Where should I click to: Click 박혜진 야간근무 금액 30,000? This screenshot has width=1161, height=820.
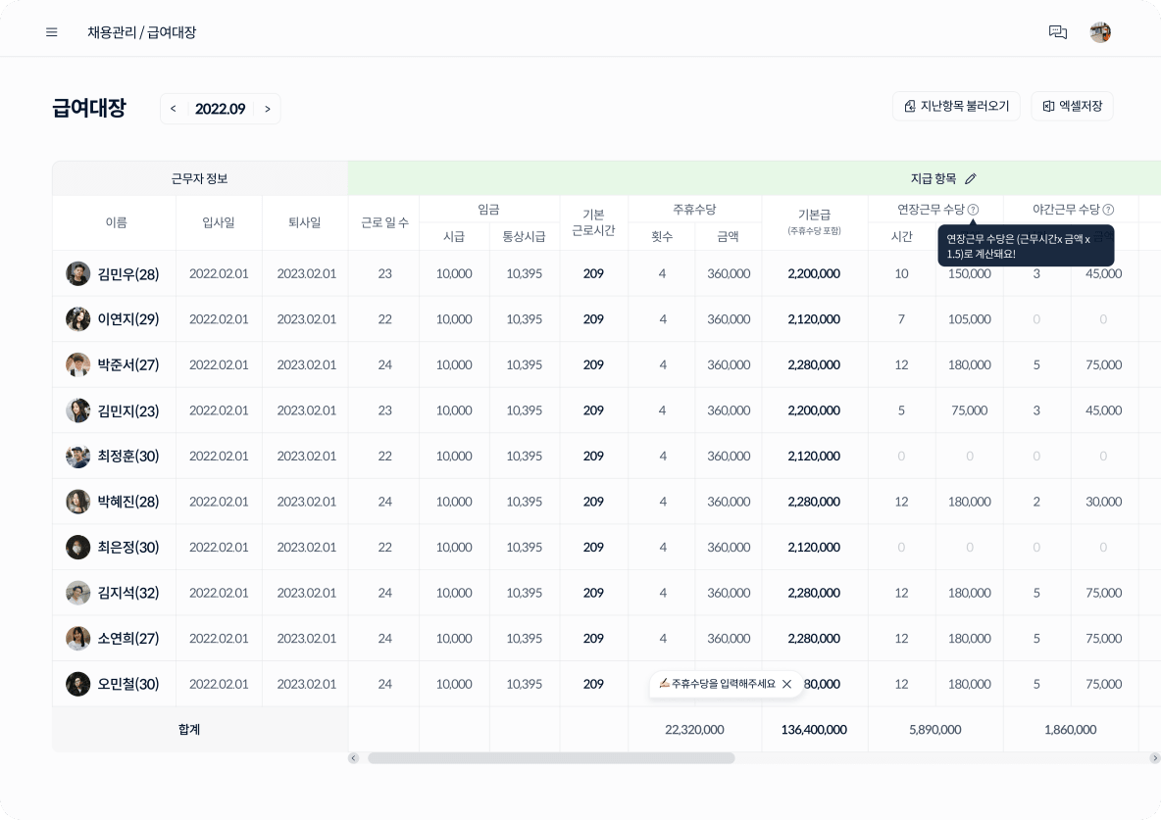(1103, 502)
